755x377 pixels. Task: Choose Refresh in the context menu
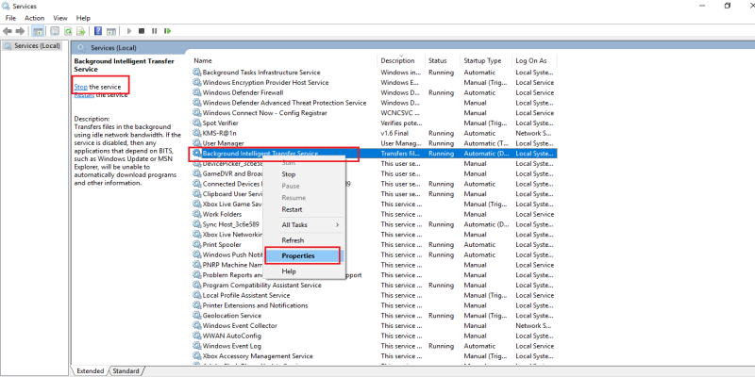(x=304, y=240)
